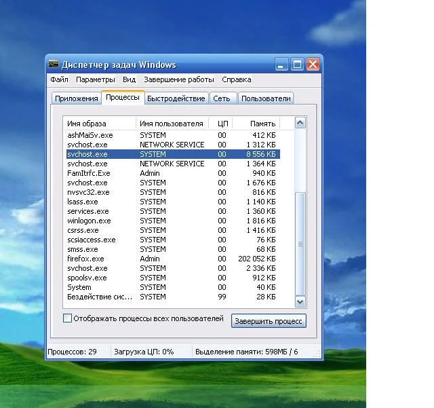
Task: Open the Пользователи tab
Action: (266, 98)
